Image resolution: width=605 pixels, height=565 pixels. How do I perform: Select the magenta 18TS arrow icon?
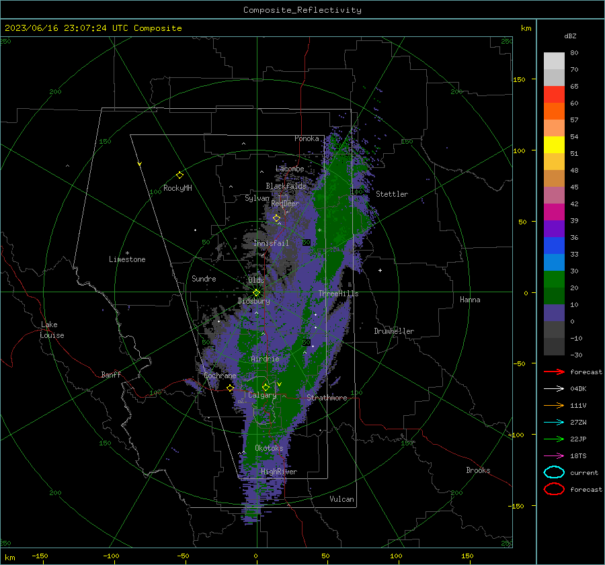pyautogui.click(x=554, y=456)
